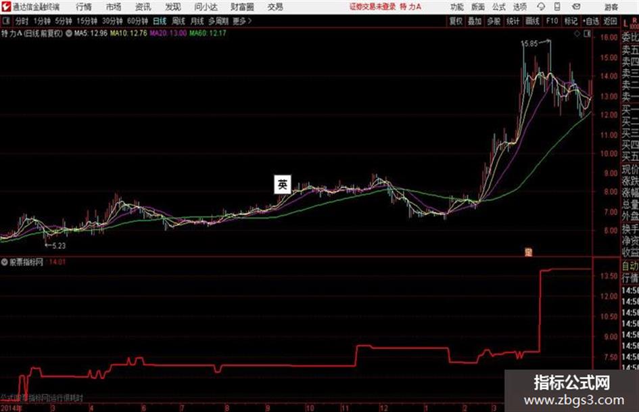Open the 市场 menu

tap(114, 7)
